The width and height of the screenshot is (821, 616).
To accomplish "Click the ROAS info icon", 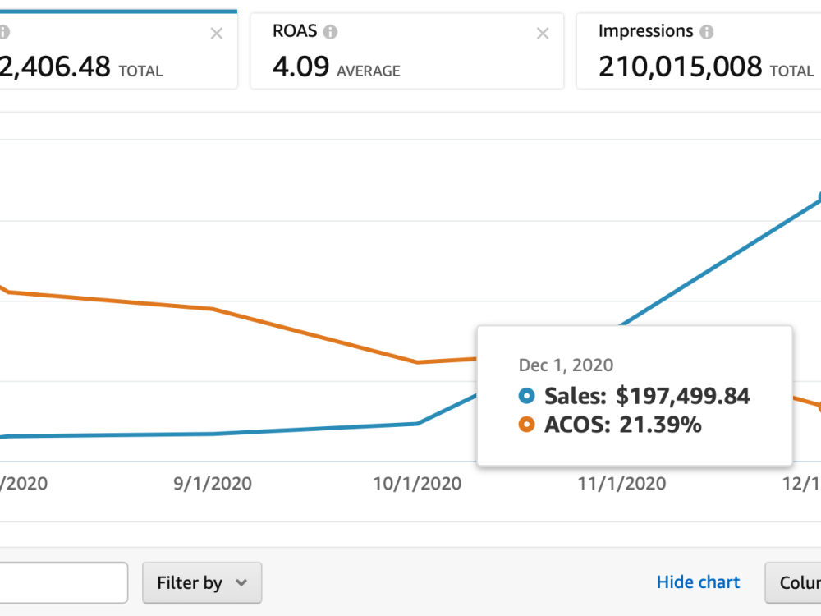I will click(x=330, y=32).
